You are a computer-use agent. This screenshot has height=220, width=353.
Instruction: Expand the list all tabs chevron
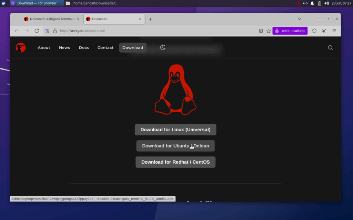coord(300,19)
